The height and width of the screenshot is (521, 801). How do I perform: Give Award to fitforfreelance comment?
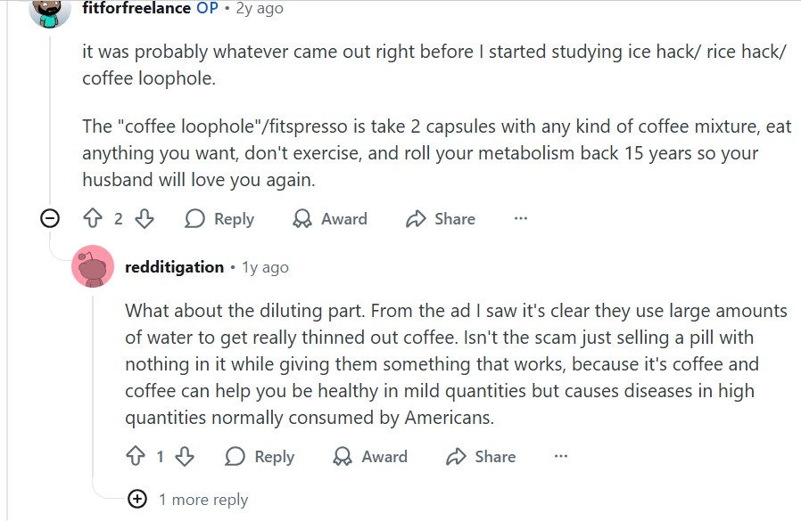tap(330, 219)
